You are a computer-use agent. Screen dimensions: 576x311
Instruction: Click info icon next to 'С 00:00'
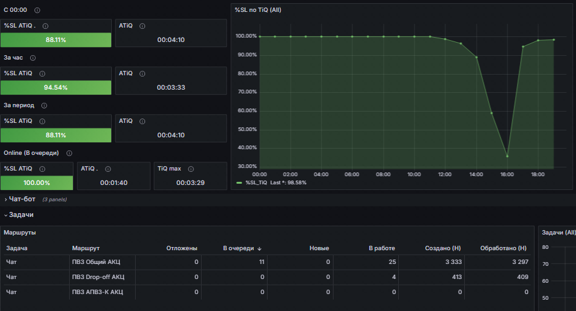click(x=37, y=10)
